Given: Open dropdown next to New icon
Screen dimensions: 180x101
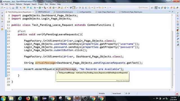Looking at the screenshot, I should tap(4, 8).
